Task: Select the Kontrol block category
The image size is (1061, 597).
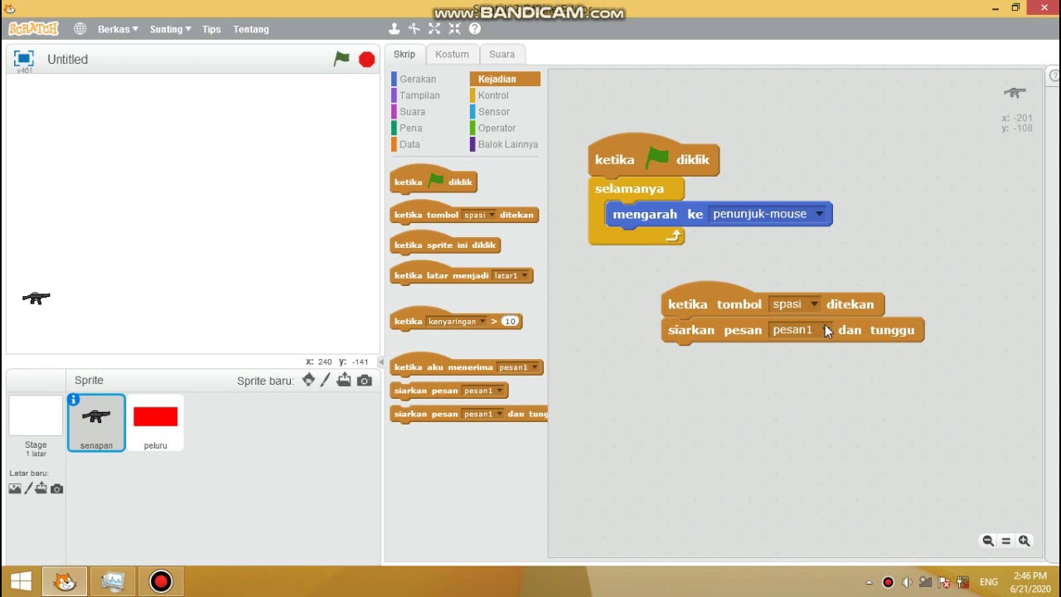Action: 493,95
